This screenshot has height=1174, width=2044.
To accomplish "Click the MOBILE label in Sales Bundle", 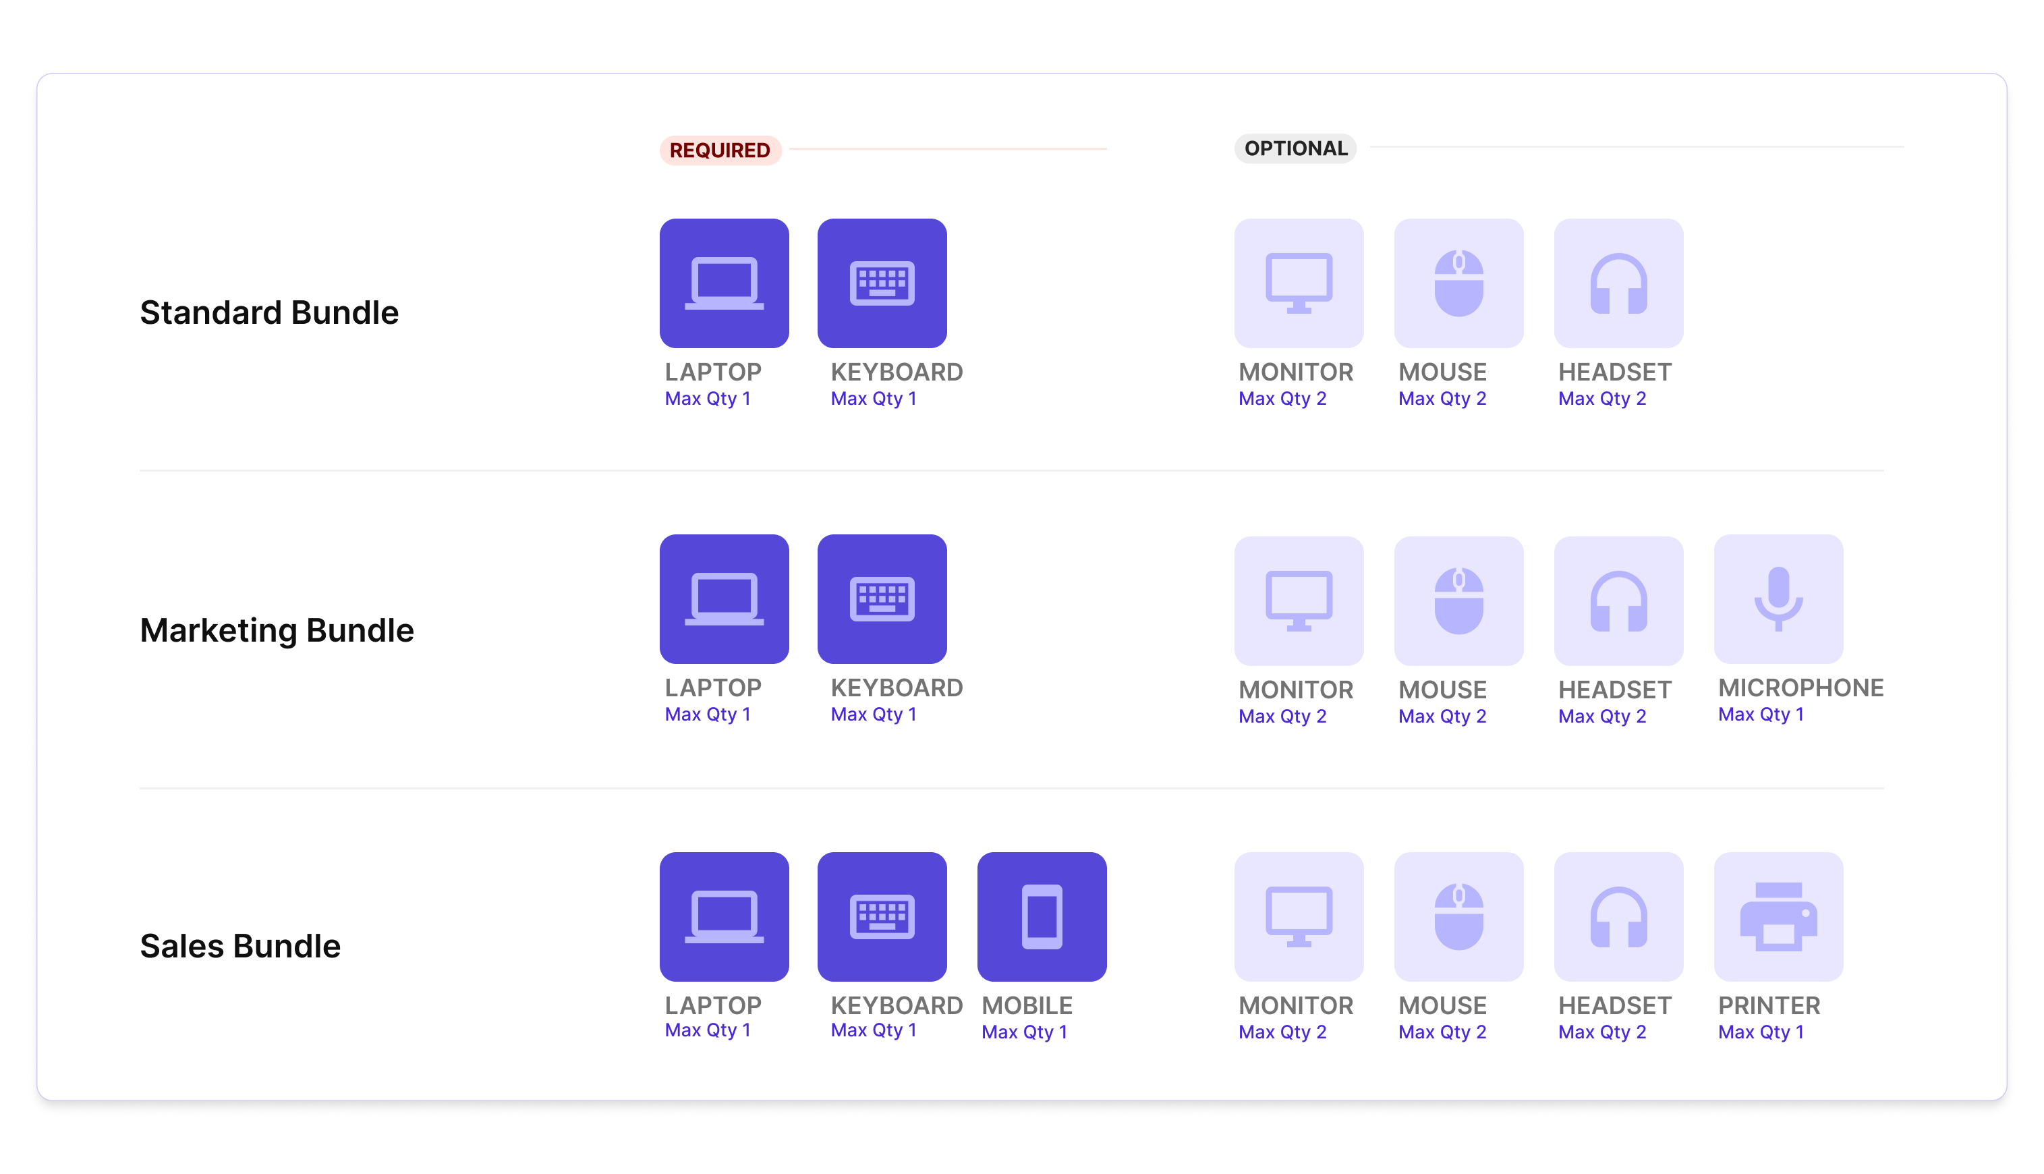I will (1027, 1006).
